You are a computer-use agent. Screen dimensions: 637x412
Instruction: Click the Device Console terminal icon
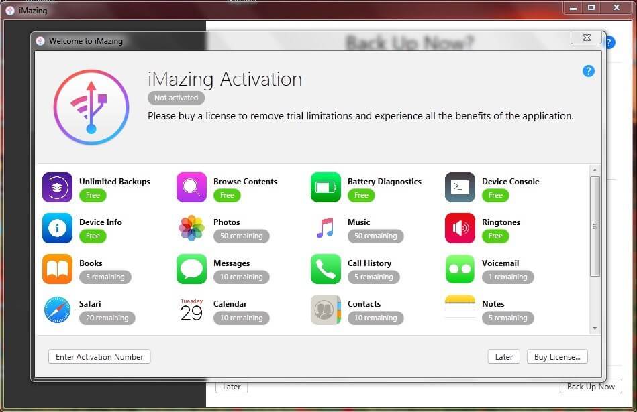(x=460, y=188)
